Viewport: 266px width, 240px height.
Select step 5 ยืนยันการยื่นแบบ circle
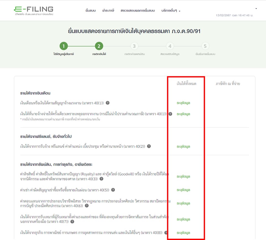pos(205,46)
